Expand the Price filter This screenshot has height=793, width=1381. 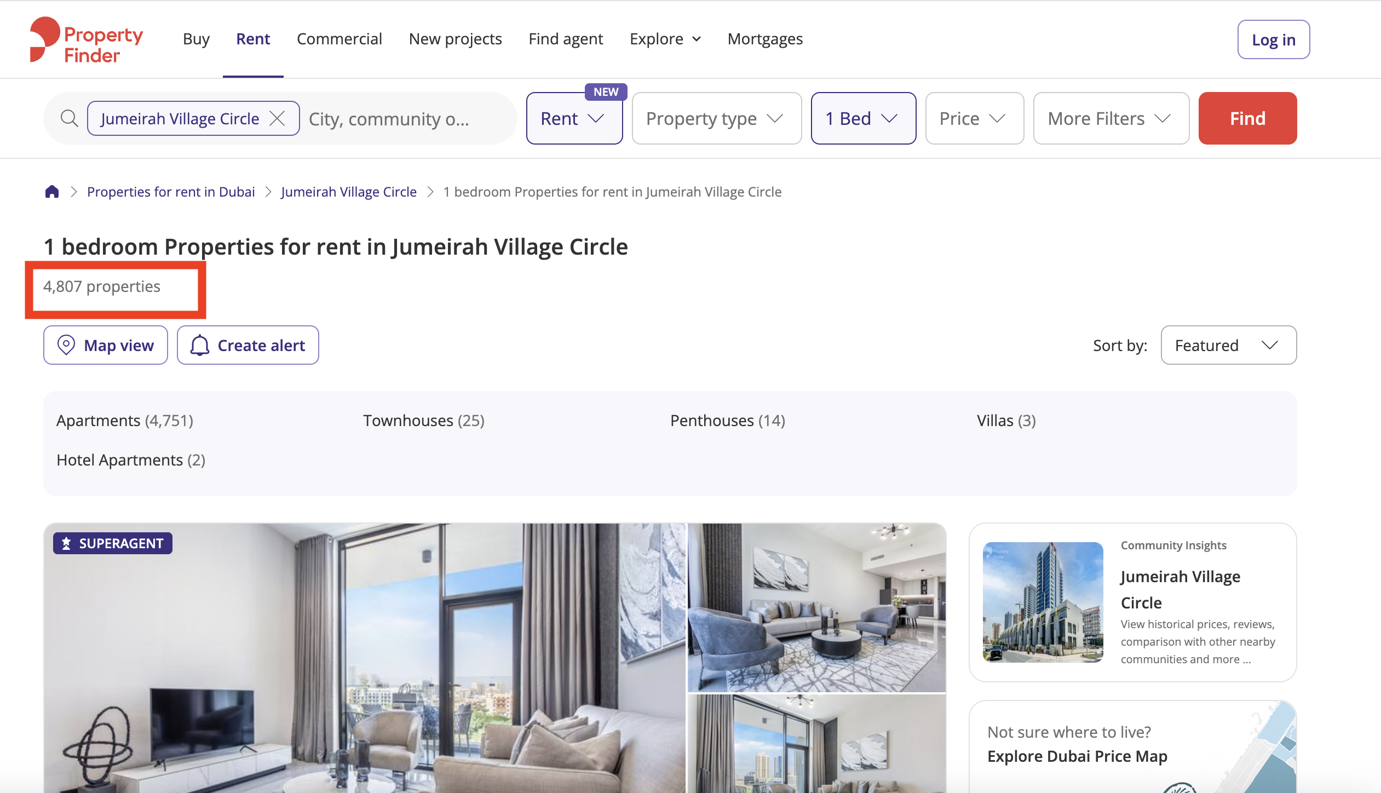tap(974, 118)
